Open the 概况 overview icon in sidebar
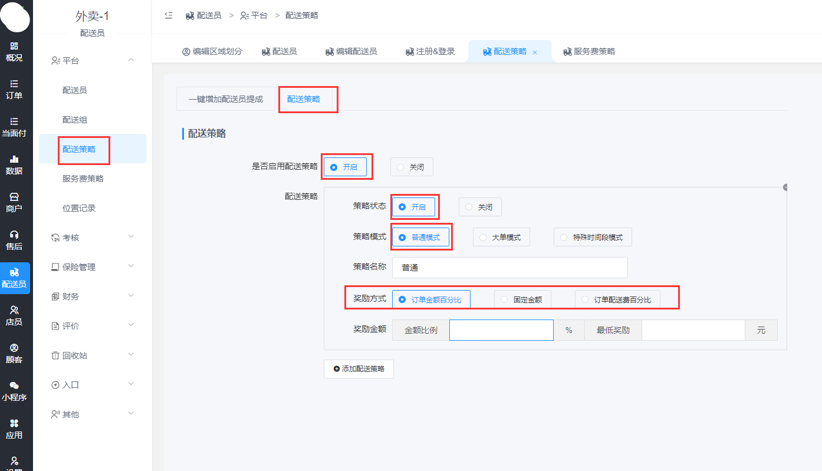This screenshot has width=822, height=471. pyautogui.click(x=14, y=46)
